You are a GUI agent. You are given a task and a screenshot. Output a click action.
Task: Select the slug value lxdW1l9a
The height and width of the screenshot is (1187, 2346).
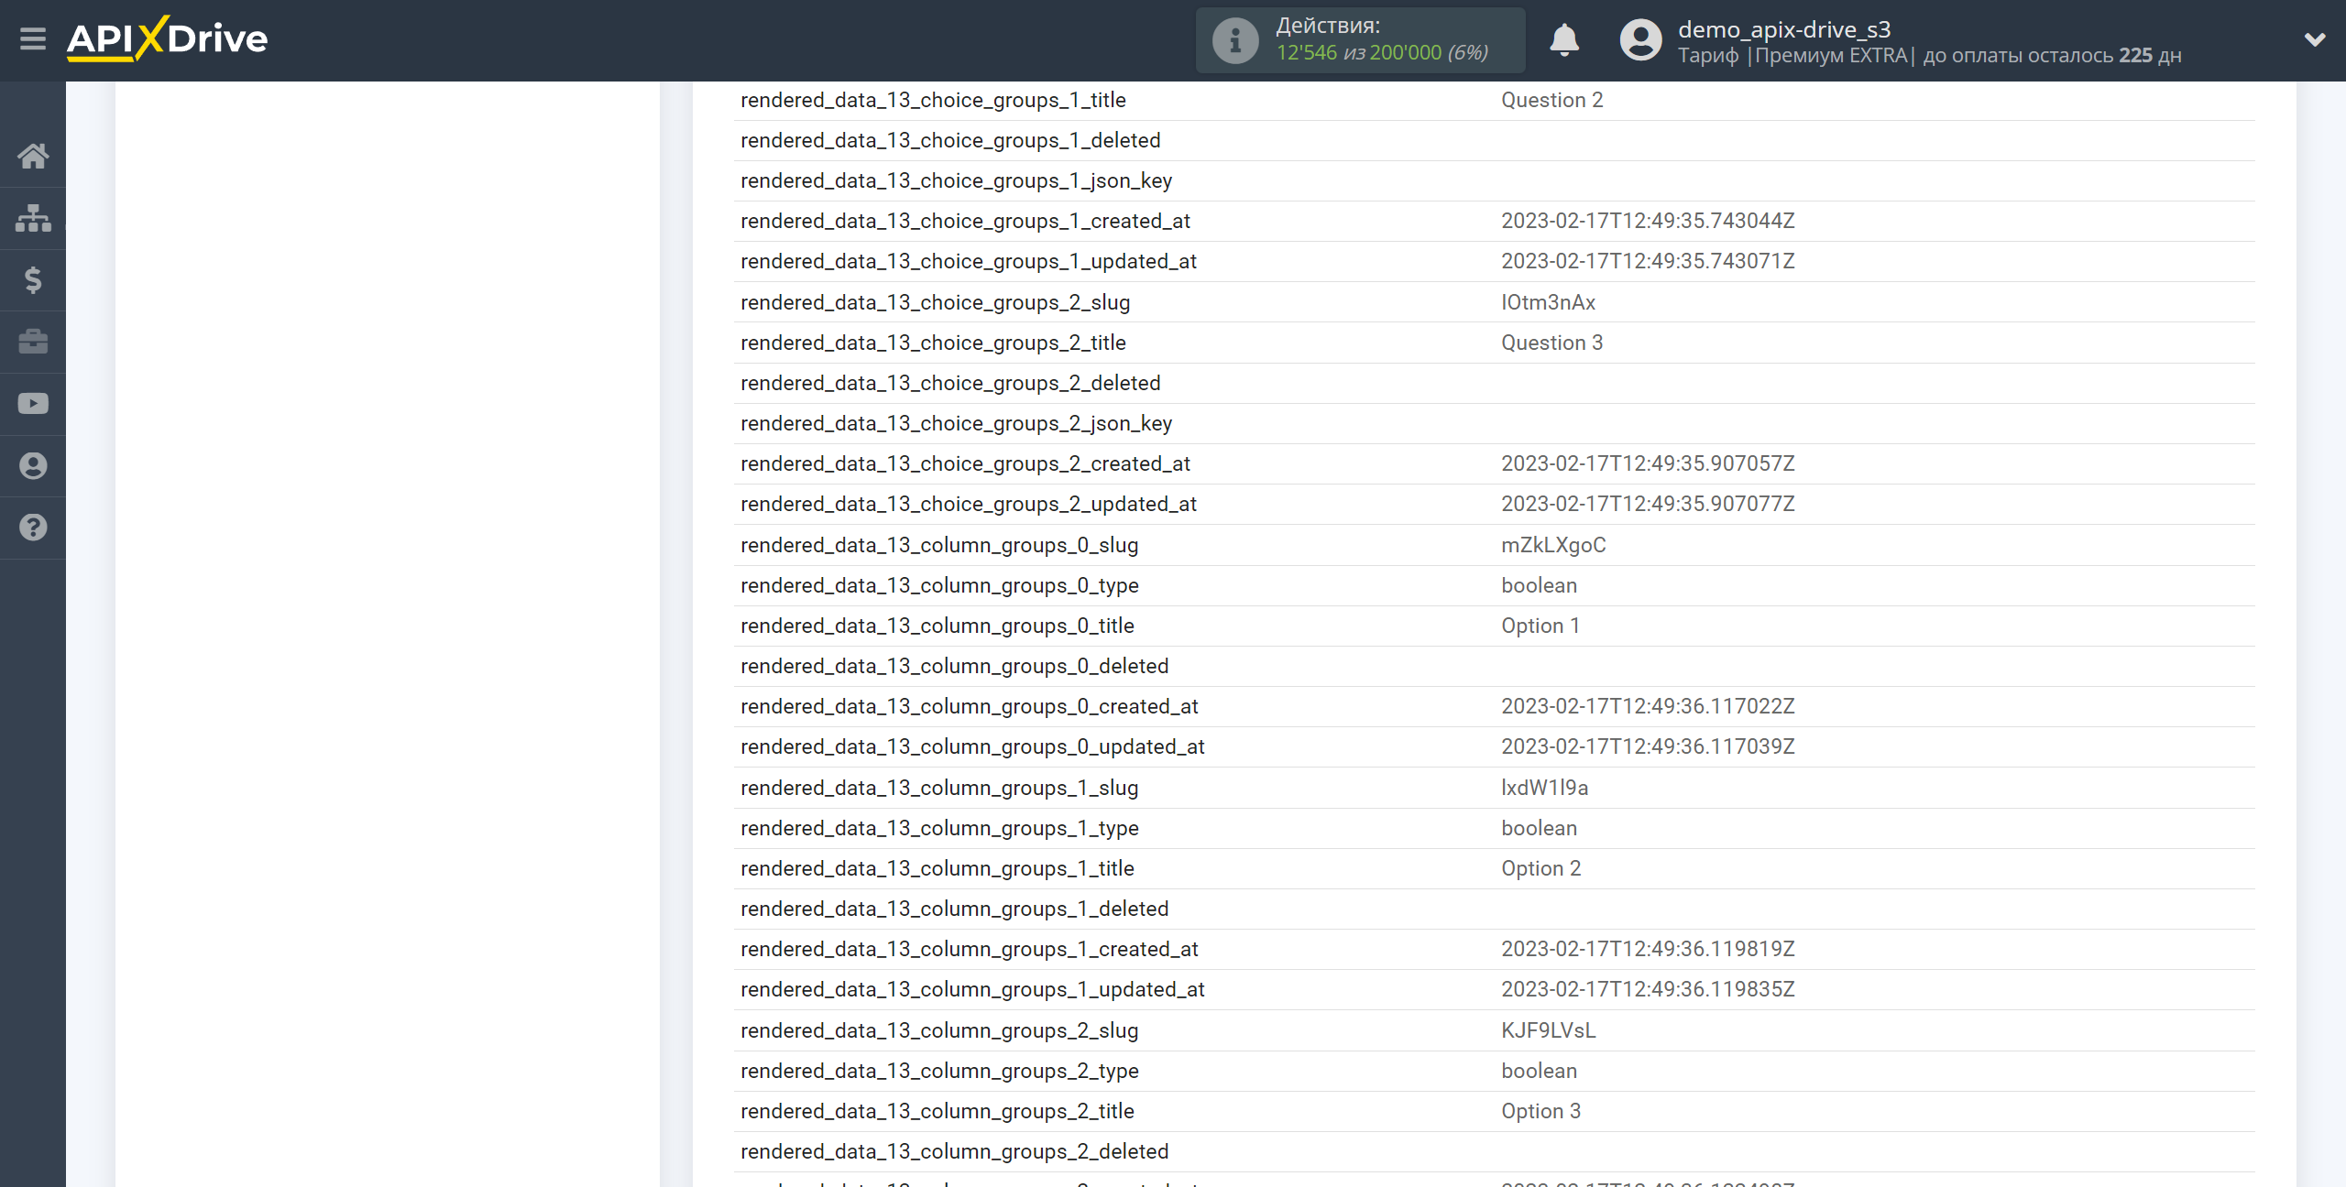[1544, 788]
